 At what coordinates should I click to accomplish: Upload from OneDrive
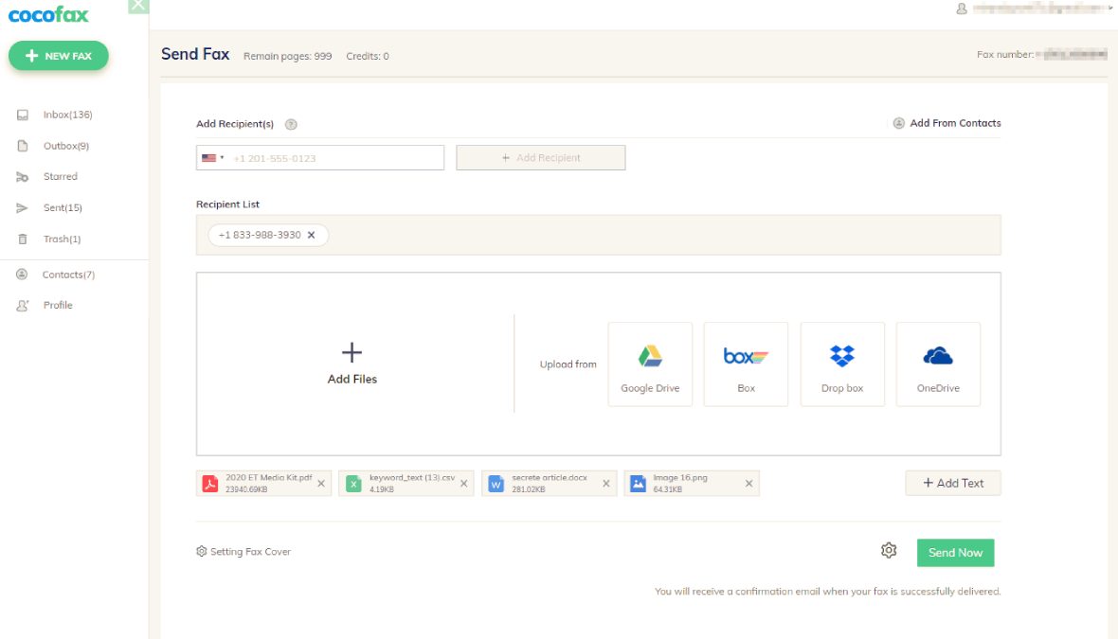pyautogui.click(x=938, y=364)
